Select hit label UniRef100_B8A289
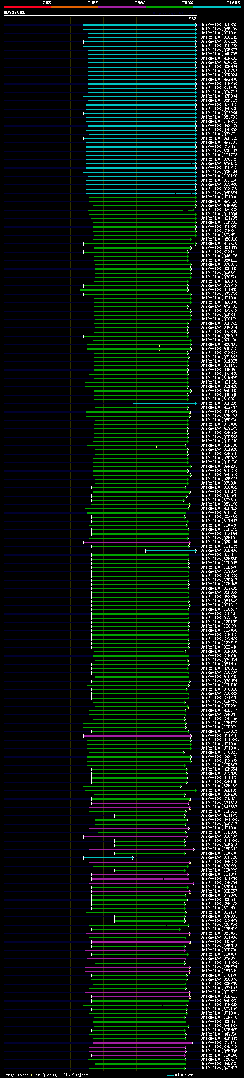Viewport: 244px width, 1078px height. pos(219,403)
